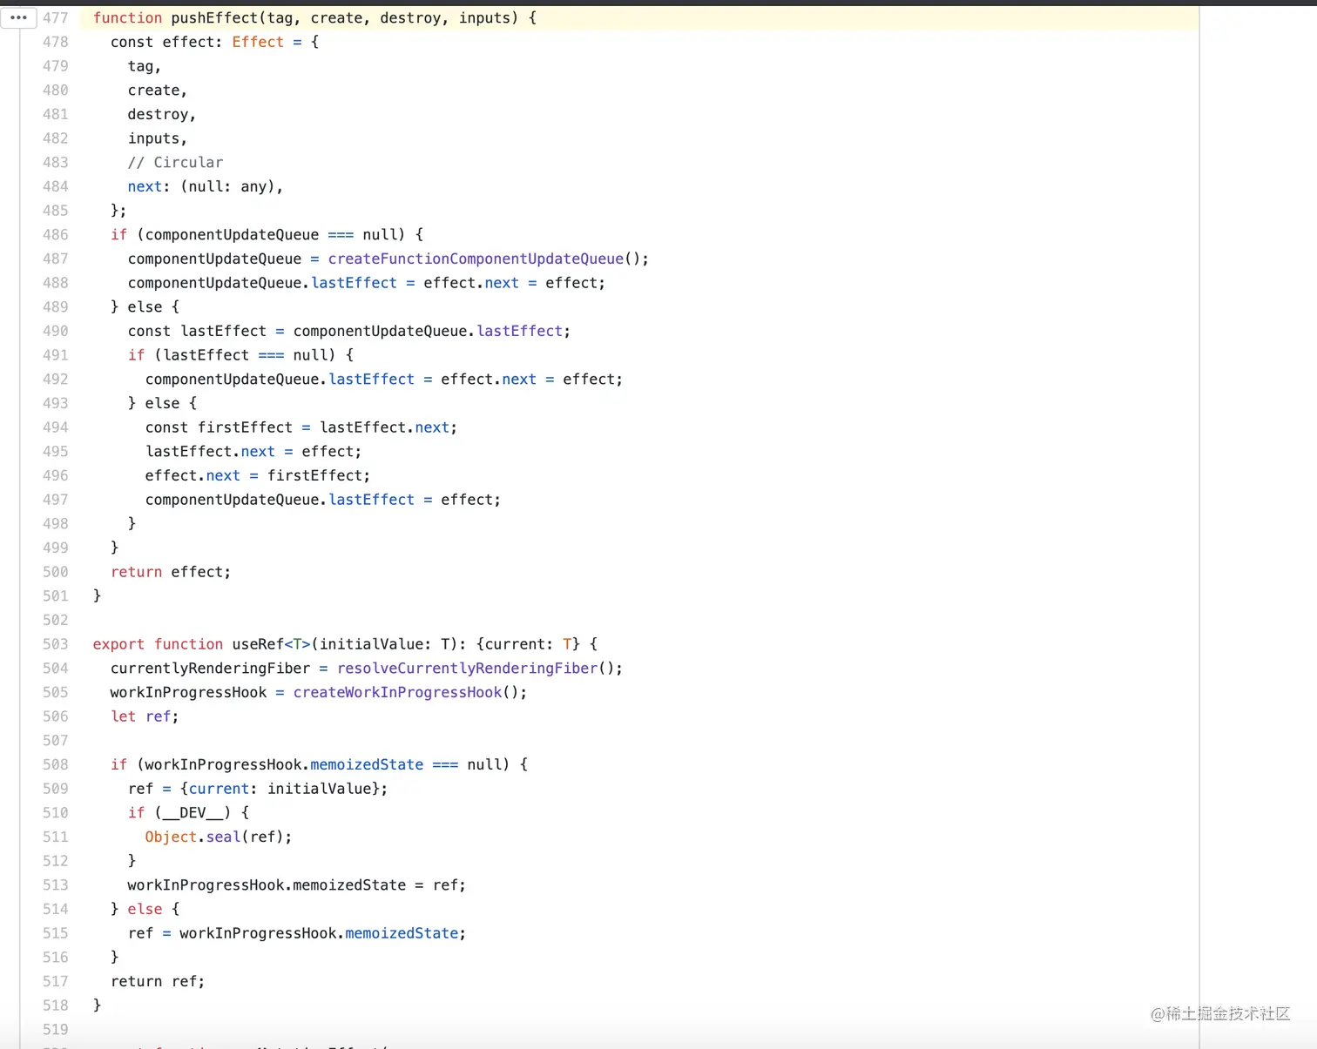Screen dimensions: 1317x1049
Task: Click 'const lastEffect = componentUpdateQueue.lastEffect;' line
Action: 349,331
